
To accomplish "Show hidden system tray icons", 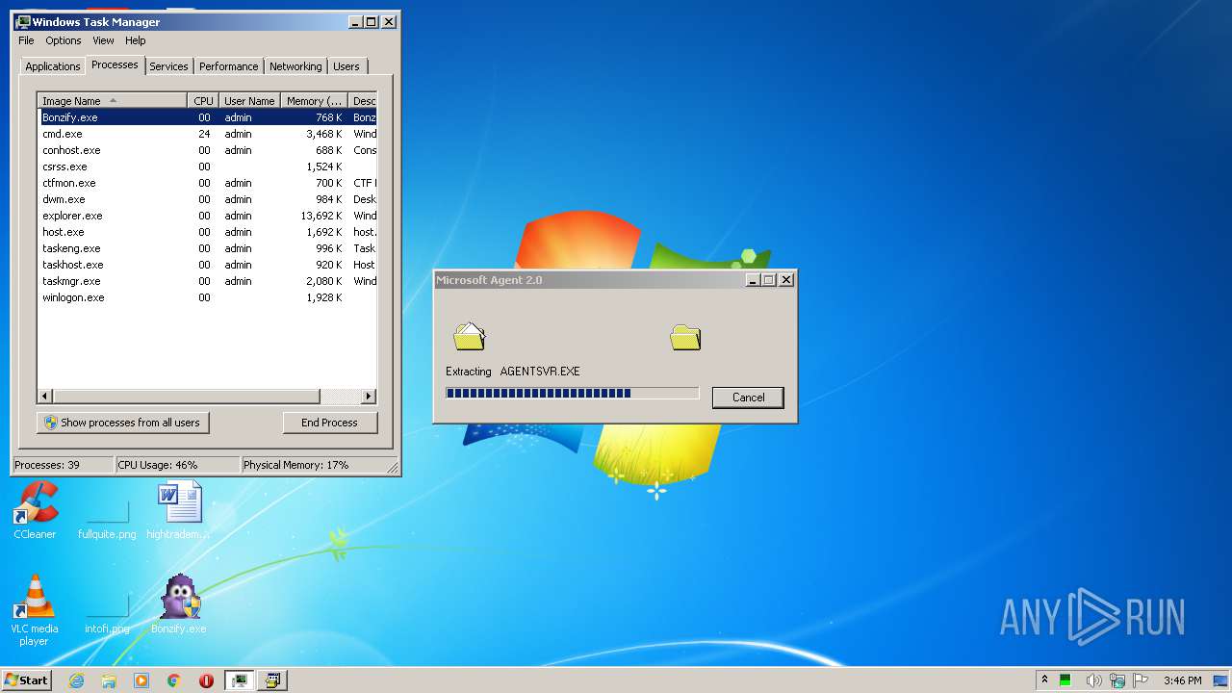I will [x=1045, y=680].
